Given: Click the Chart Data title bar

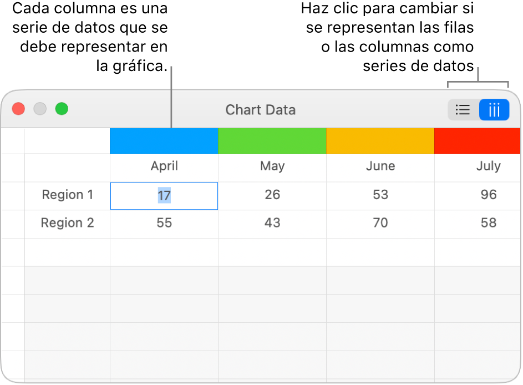Looking at the screenshot, I should 261,109.
